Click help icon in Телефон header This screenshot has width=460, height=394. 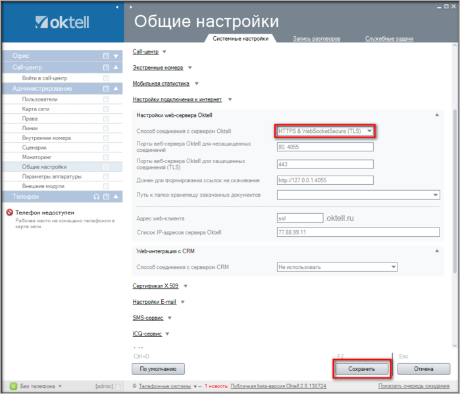point(106,197)
